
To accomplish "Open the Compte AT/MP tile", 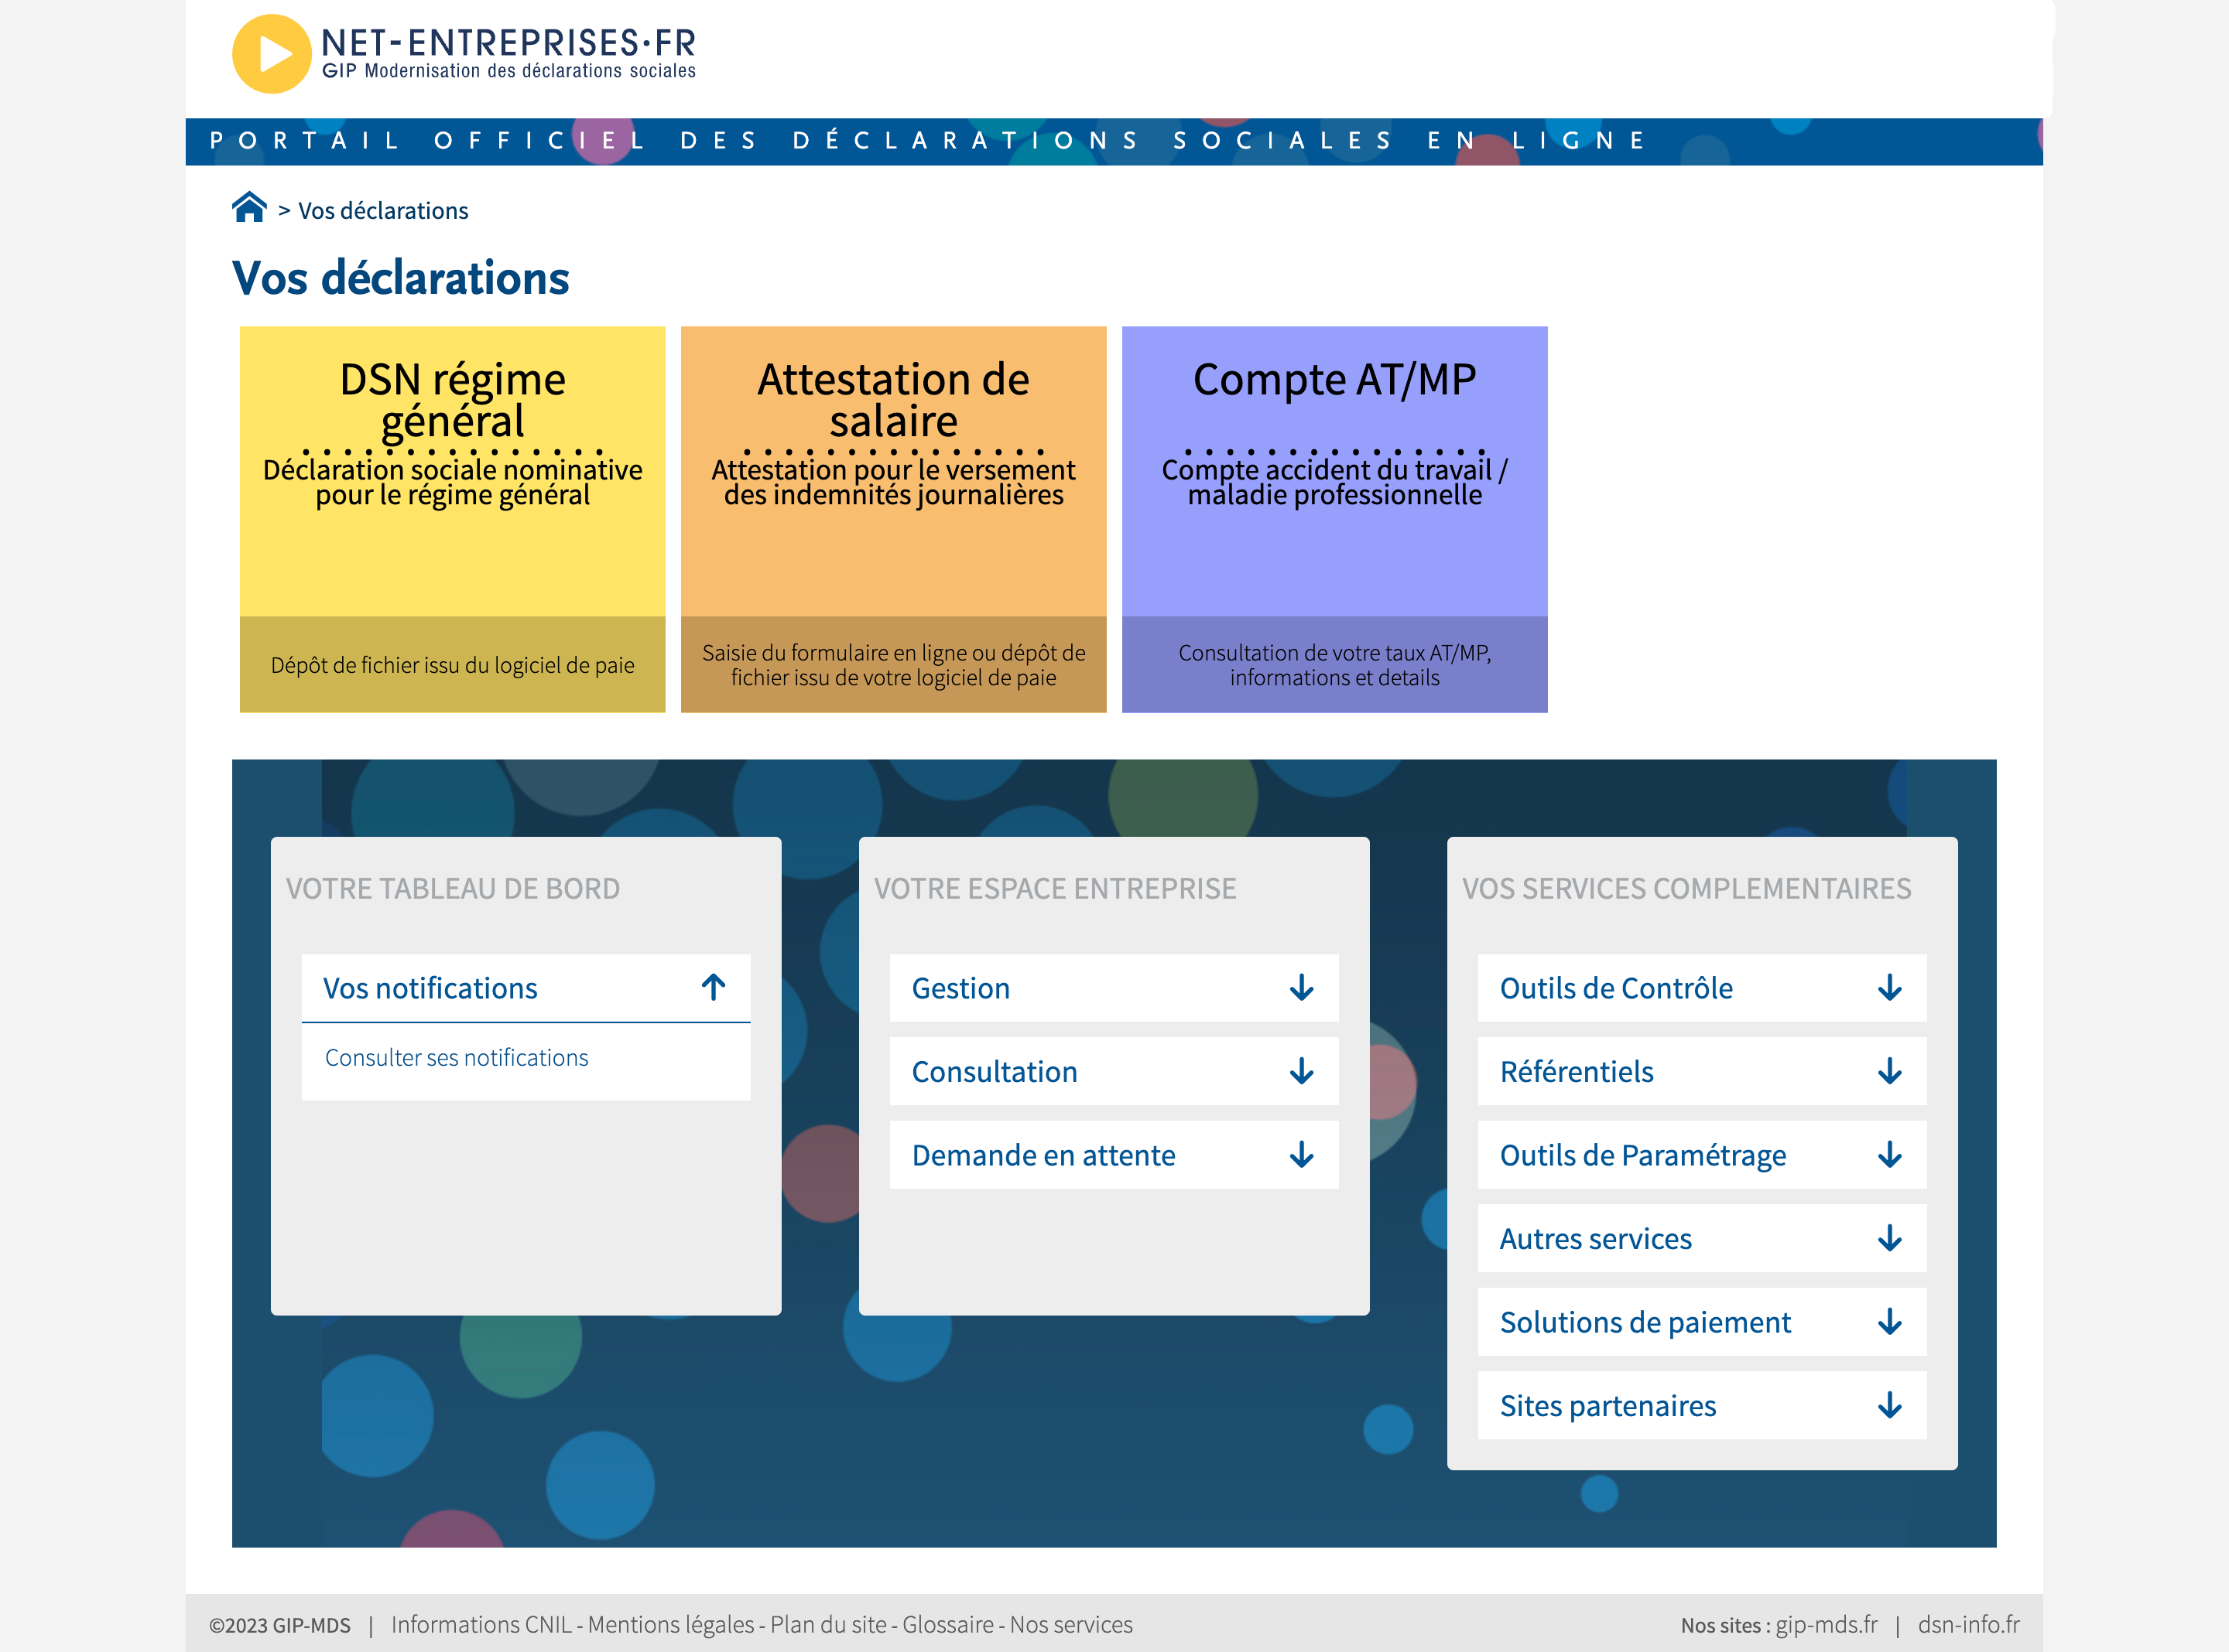I will pyautogui.click(x=1334, y=519).
